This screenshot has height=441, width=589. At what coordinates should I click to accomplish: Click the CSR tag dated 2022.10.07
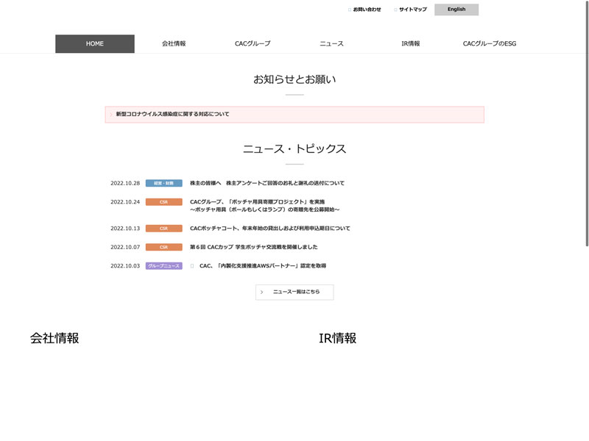click(x=163, y=247)
